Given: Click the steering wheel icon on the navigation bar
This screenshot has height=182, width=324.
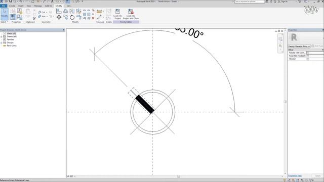Looking at the screenshot, I should pos(280,38).
